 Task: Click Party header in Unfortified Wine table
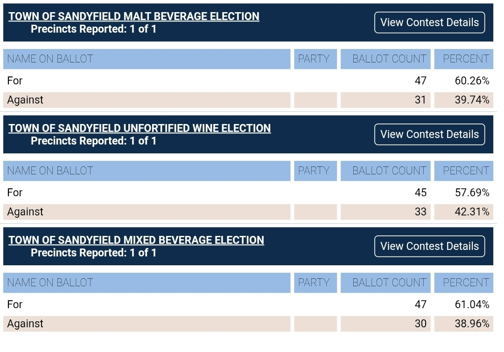pyautogui.click(x=314, y=171)
